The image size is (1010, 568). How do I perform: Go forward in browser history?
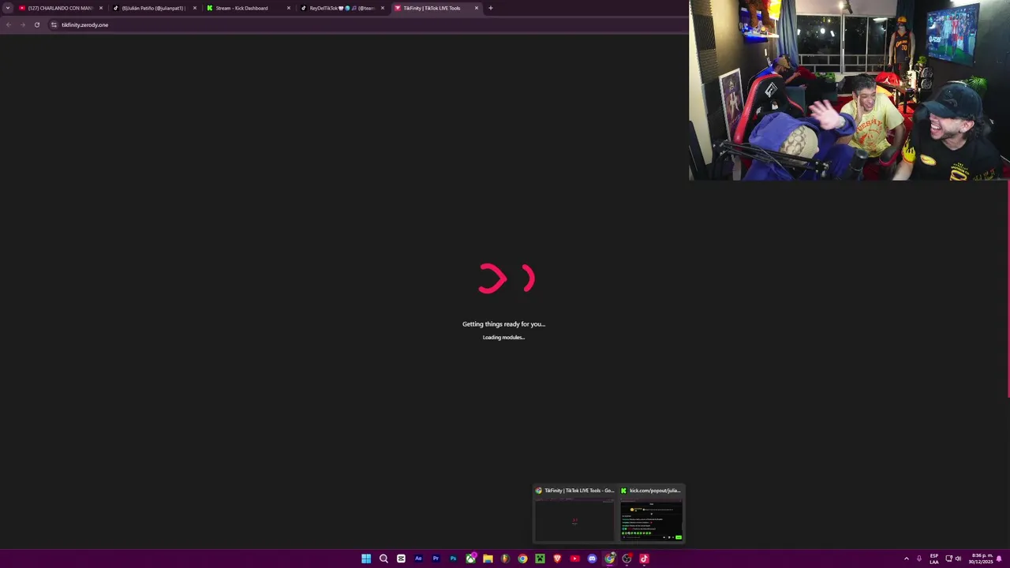click(22, 24)
